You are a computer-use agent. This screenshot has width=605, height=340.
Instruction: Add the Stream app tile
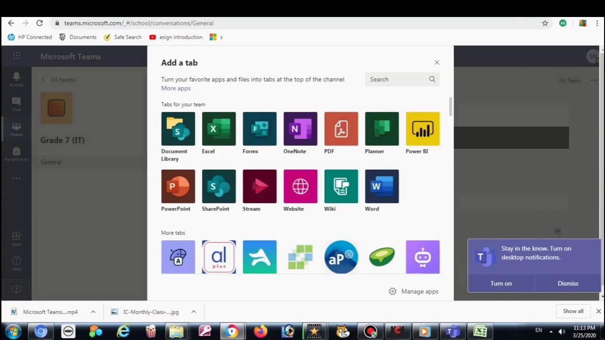click(x=259, y=187)
